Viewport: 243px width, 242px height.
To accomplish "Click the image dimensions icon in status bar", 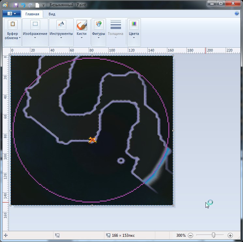I will [108, 235].
